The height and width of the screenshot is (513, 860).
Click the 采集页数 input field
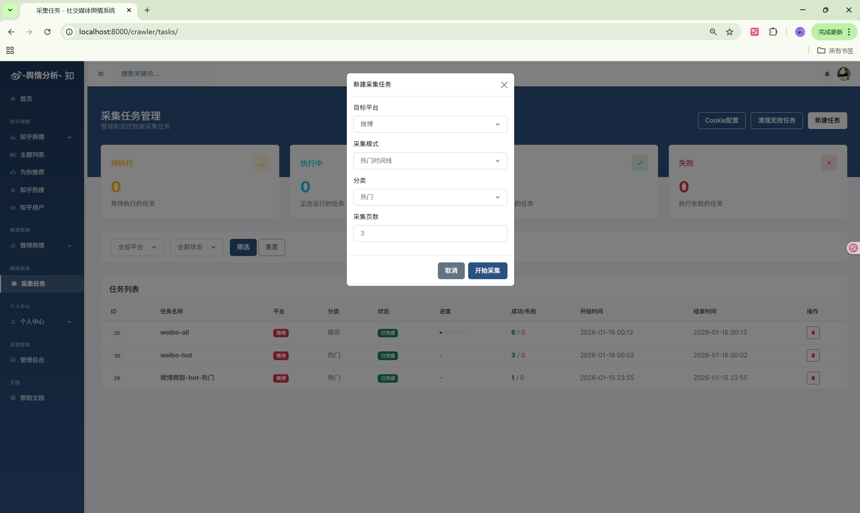click(x=430, y=233)
